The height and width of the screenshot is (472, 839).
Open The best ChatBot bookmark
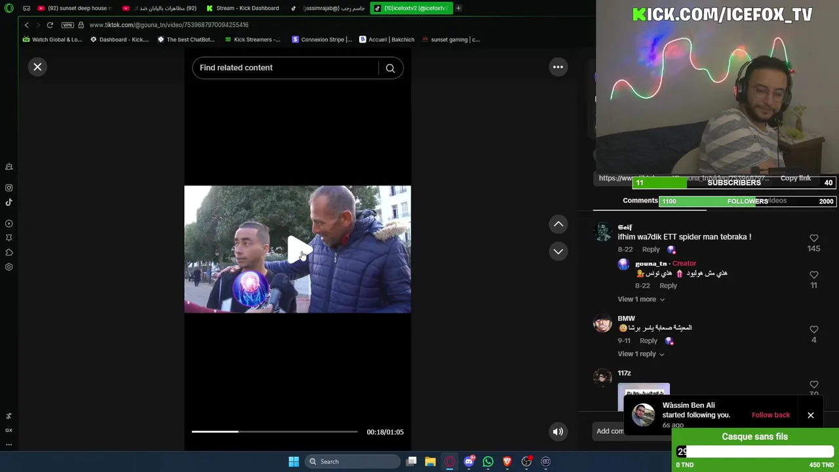tap(186, 39)
